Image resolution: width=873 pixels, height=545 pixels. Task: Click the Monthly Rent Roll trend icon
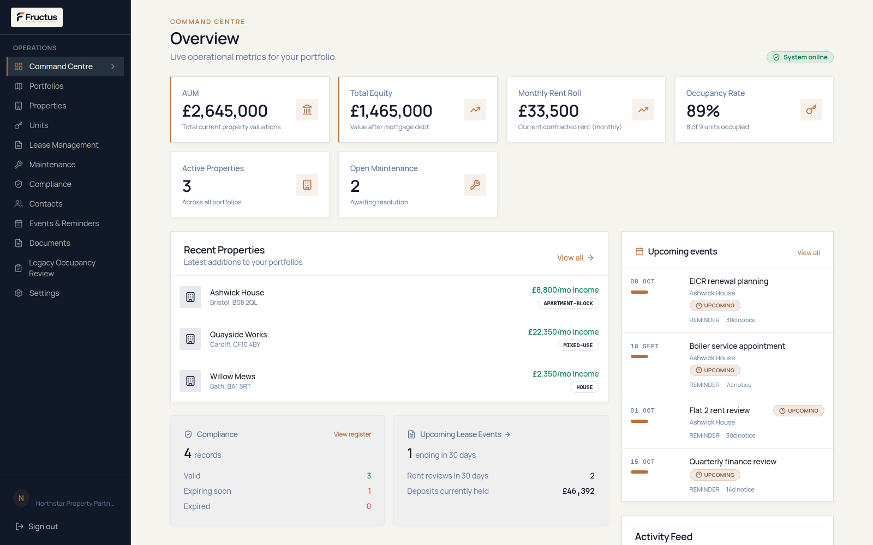643,110
